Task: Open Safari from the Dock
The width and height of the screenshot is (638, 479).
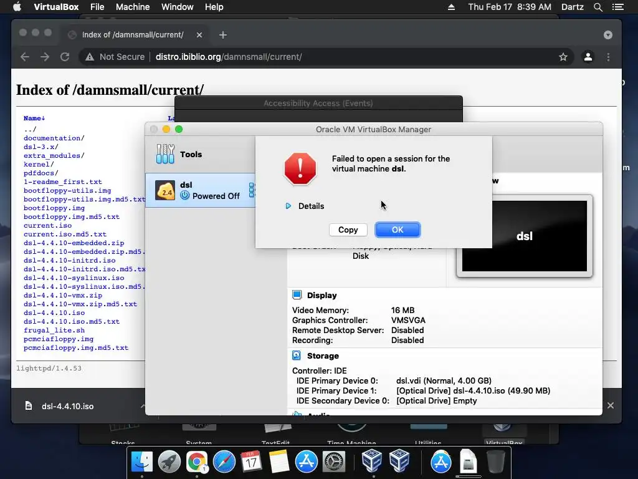Action: pyautogui.click(x=224, y=462)
